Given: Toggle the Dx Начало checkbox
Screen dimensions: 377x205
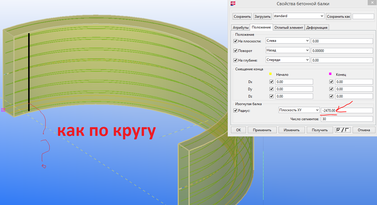Looking at the screenshot, I should pos(272,82).
